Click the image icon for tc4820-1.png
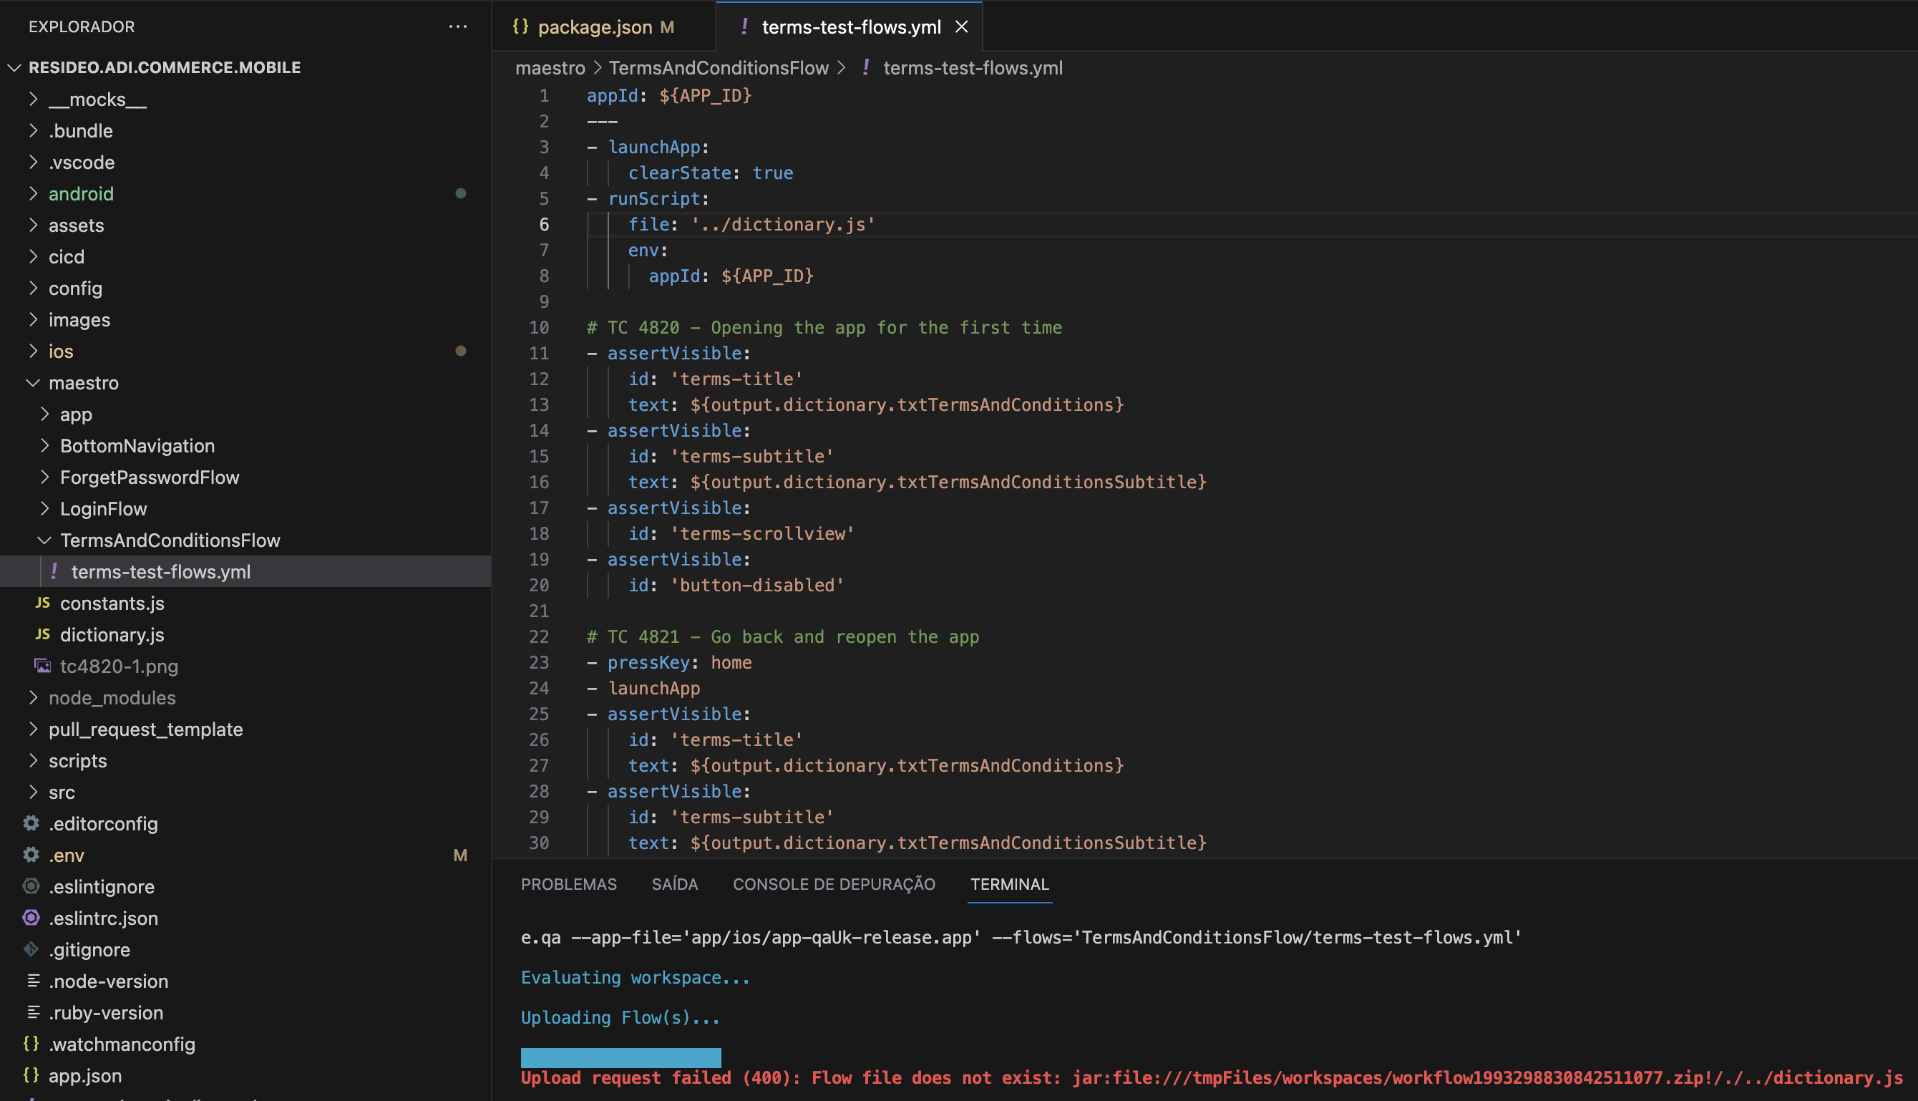This screenshot has height=1101, width=1918. [x=43, y=666]
